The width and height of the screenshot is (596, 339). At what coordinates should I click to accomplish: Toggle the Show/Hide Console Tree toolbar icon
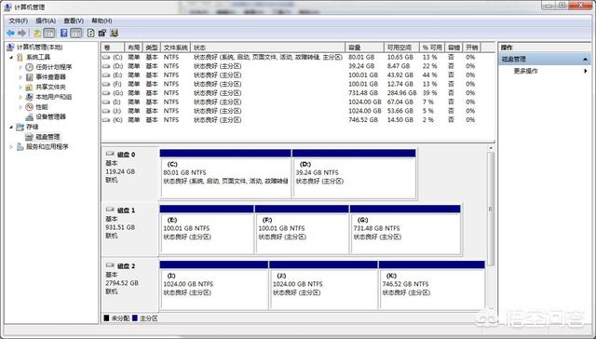coord(49,34)
